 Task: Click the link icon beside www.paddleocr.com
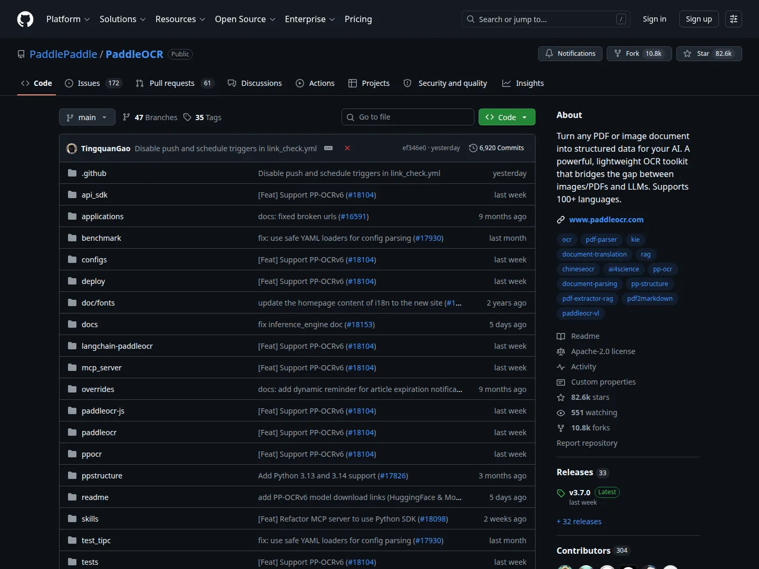point(561,220)
